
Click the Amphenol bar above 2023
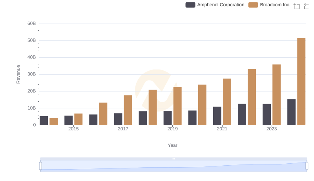(x=267, y=114)
